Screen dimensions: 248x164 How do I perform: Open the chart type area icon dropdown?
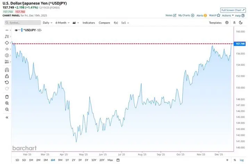(x=76, y=23)
